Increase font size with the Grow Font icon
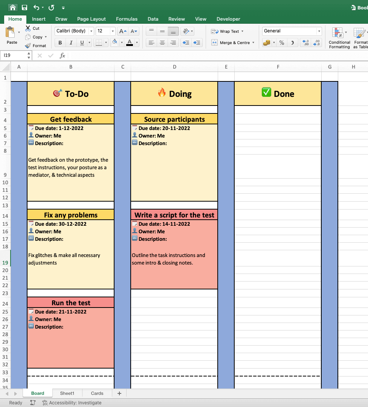The height and width of the screenshot is (407, 368). point(122,31)
